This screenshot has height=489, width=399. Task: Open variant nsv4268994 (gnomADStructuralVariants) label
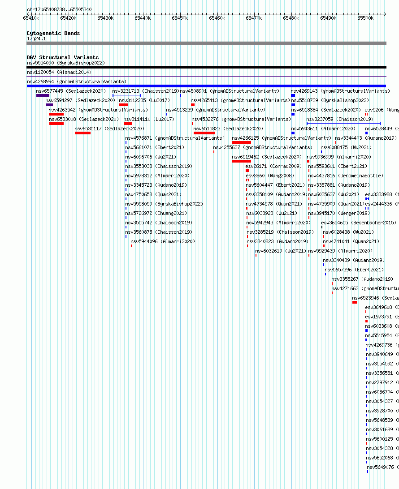tap(77, 81)
